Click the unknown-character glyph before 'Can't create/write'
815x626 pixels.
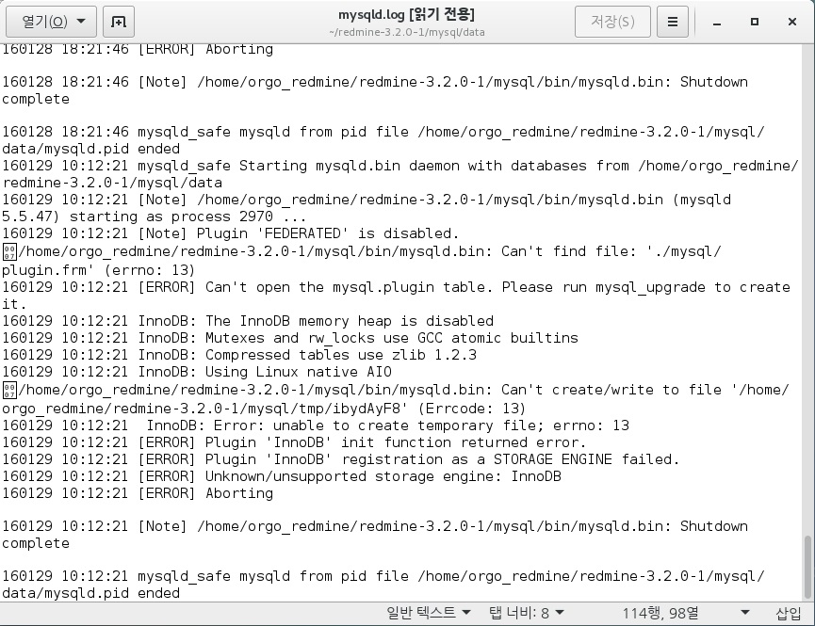[x=9, y=390]
